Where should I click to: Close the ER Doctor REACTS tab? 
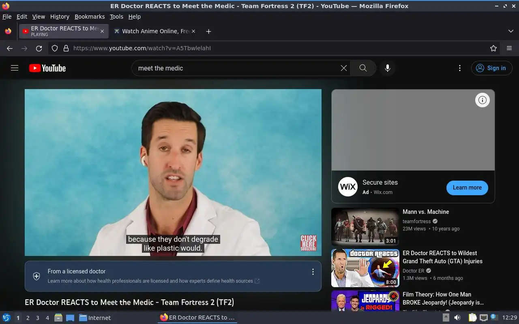pos(102,31)
